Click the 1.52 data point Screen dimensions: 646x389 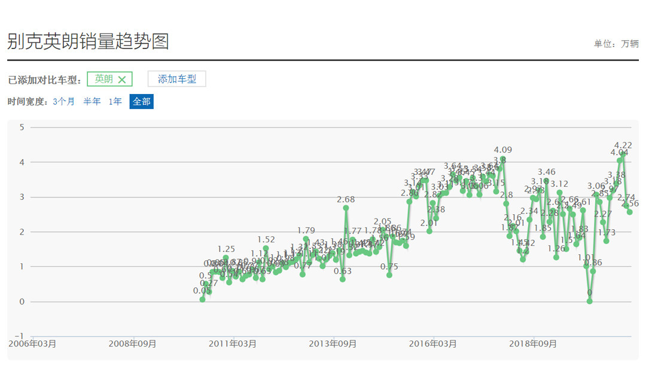coord(266,248)
